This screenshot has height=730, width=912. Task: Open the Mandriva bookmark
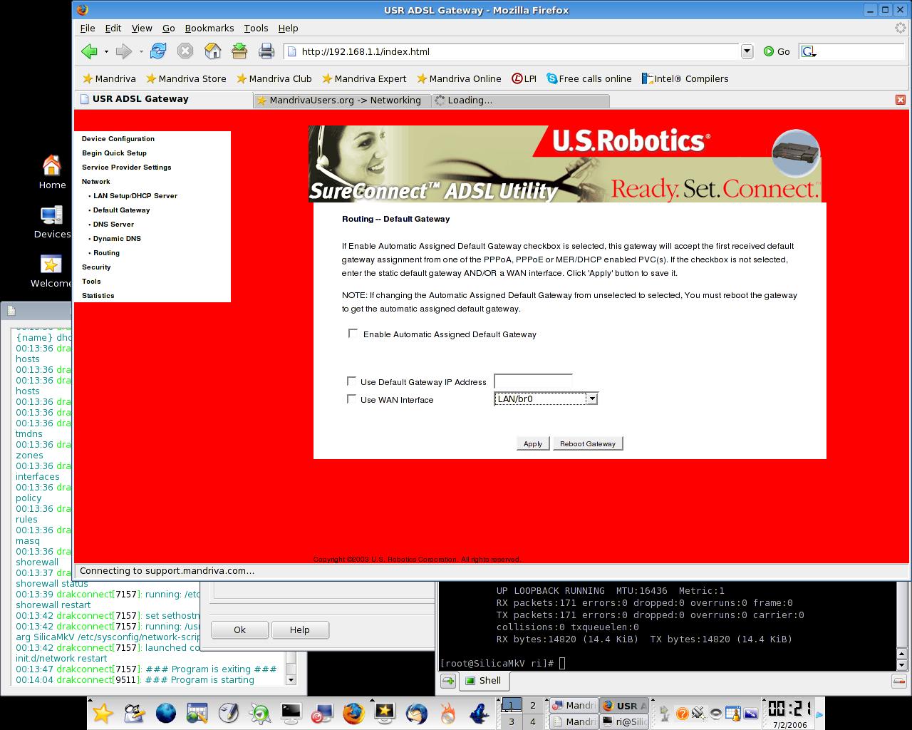tap(109, 78)
